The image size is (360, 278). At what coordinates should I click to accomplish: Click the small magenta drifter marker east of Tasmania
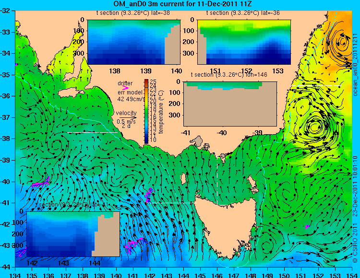click(307, 227)
